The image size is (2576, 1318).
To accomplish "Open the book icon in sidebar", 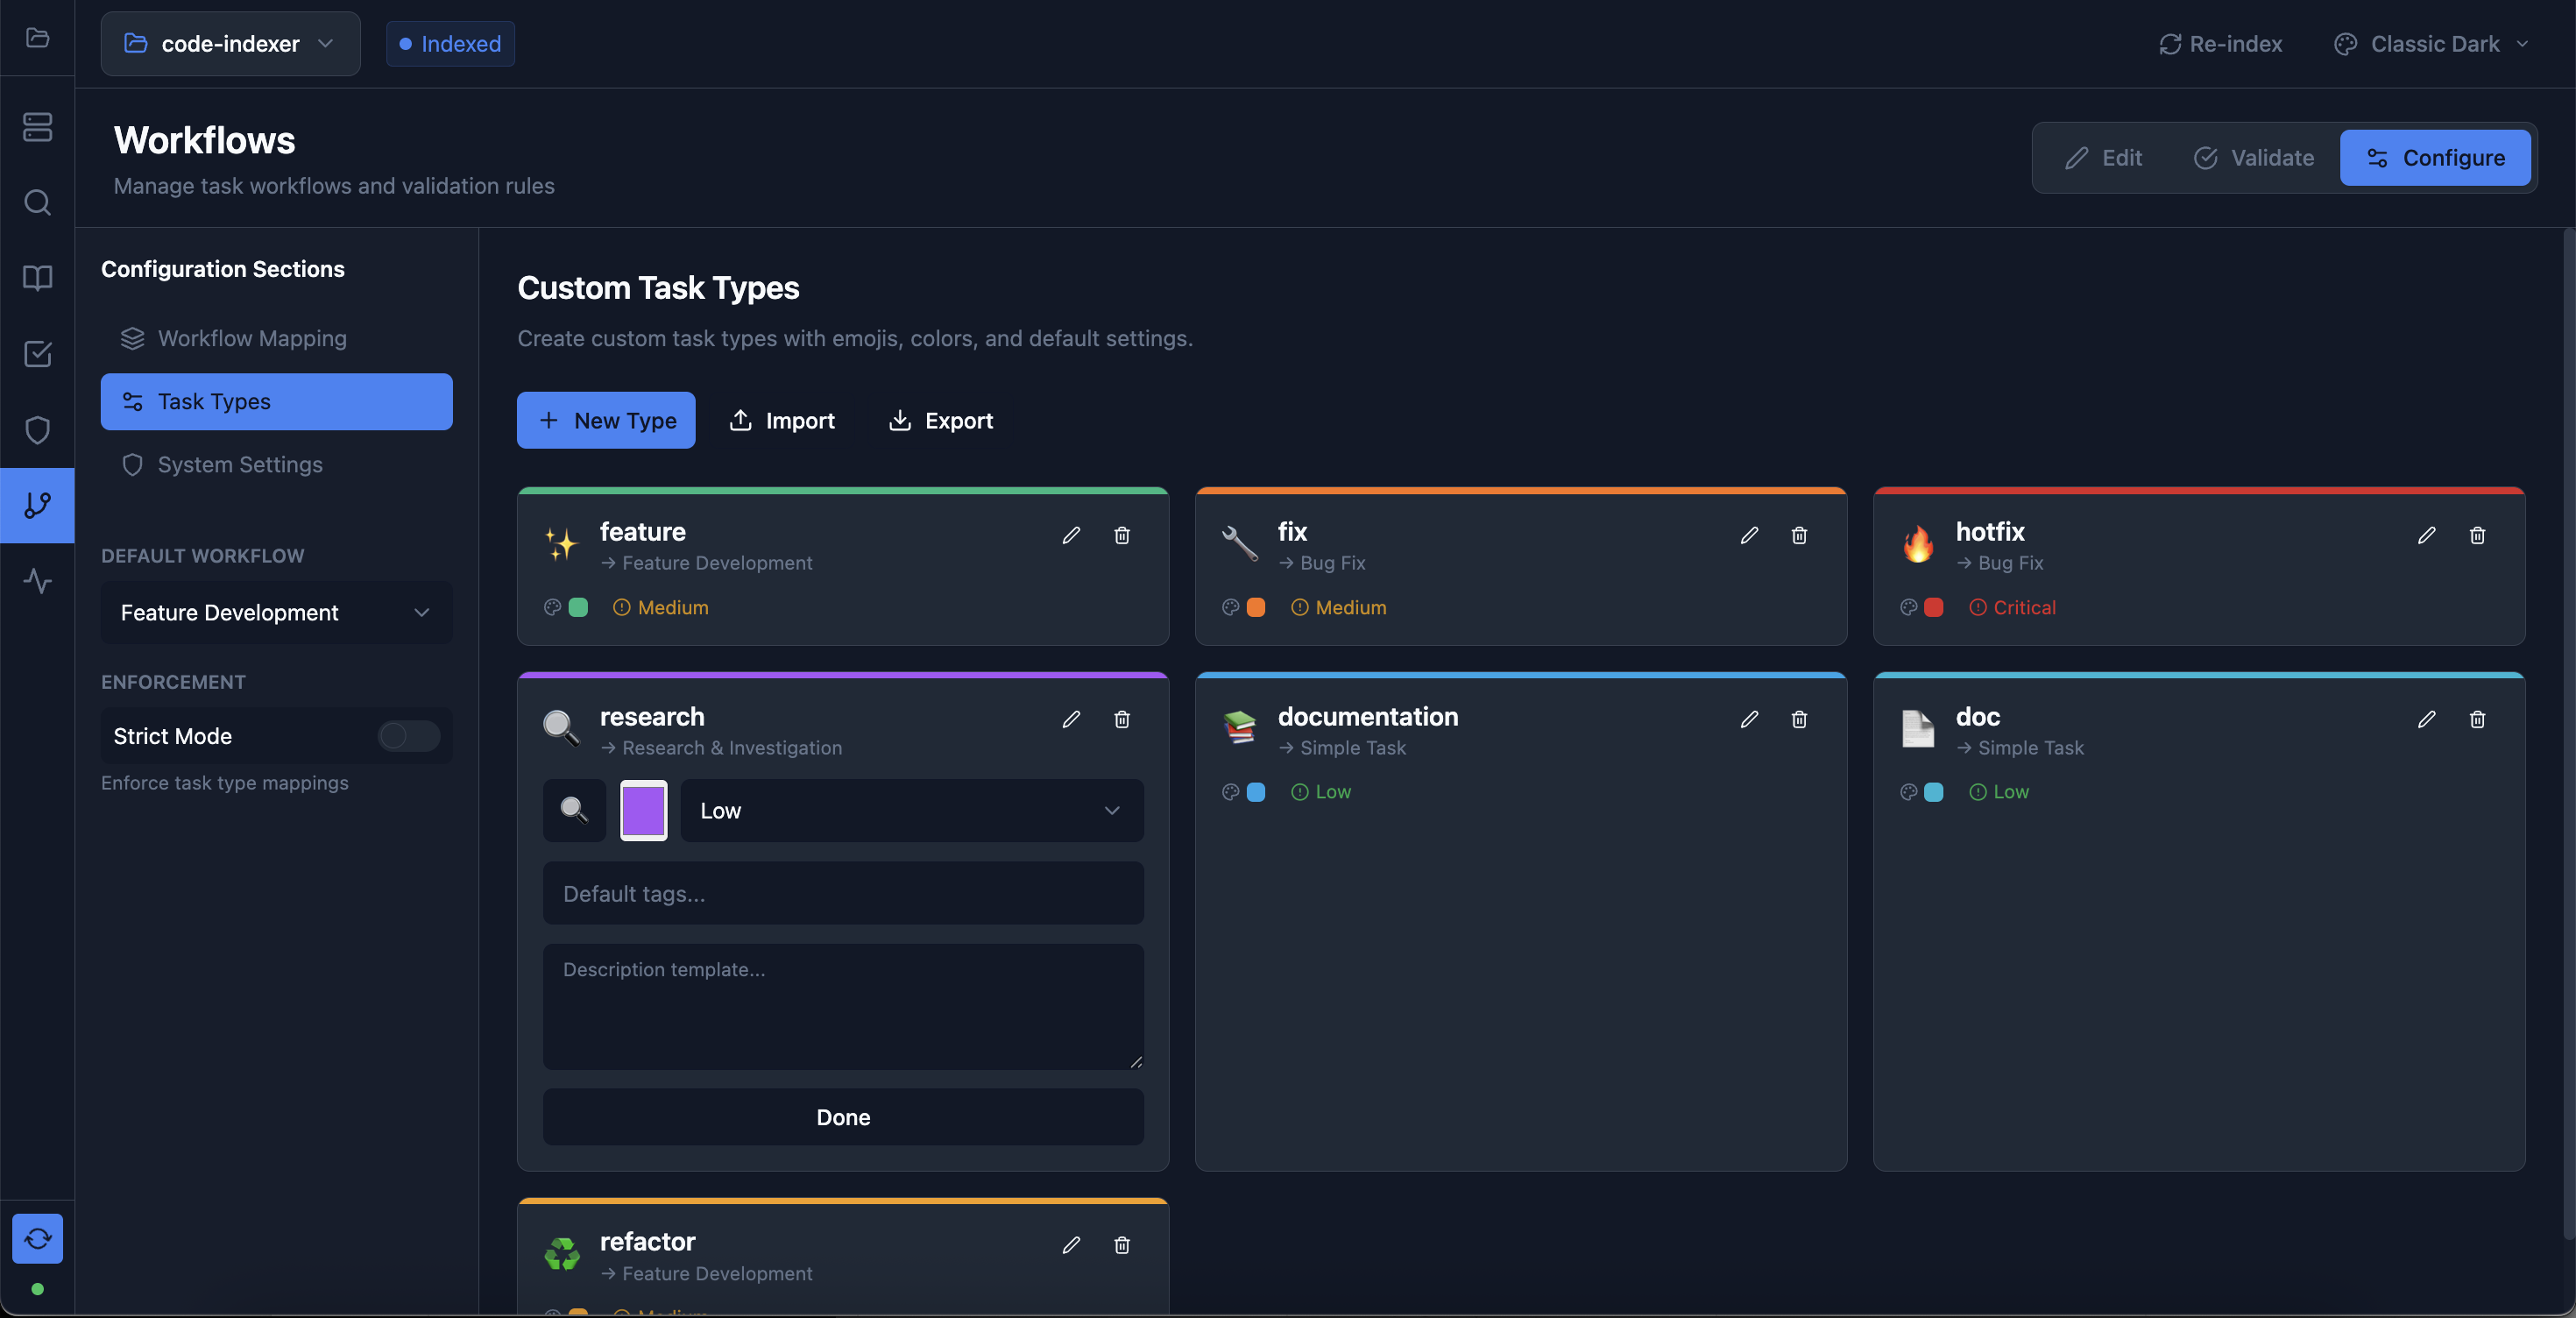I will (37, 278).
